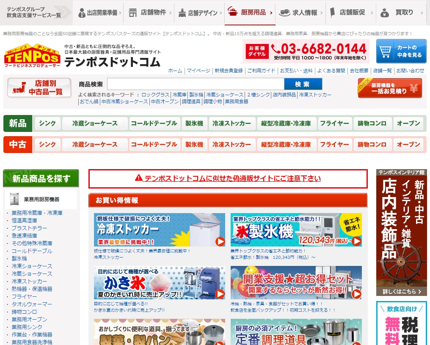Open 新規会員登録 registration link

[x=229, y=71]
